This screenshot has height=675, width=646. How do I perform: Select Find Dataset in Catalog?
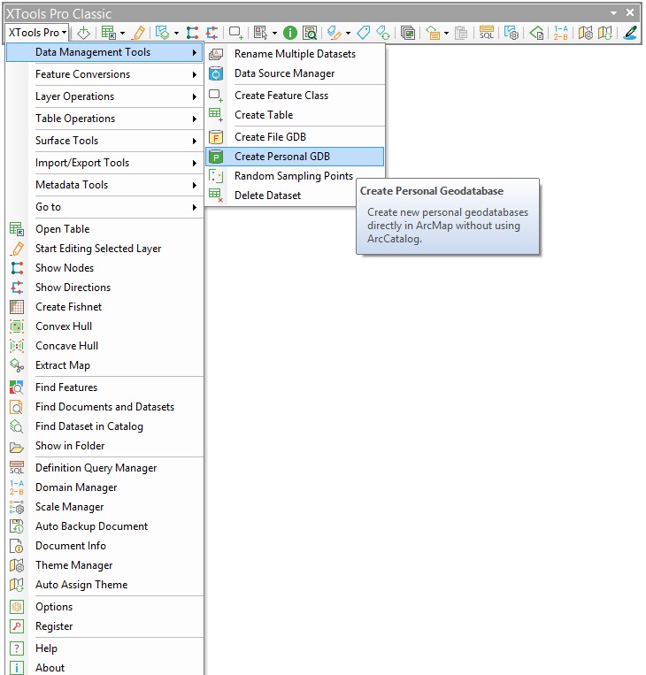pos(104,426)
